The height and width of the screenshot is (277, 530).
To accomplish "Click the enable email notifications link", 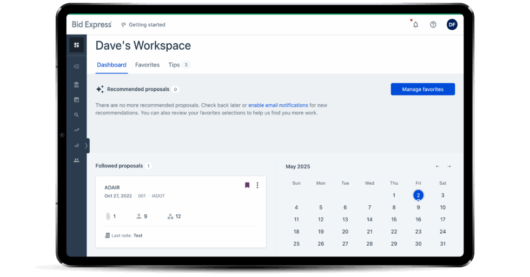I will [x=278, y=105].
